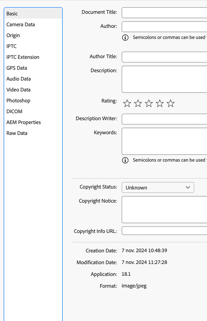
Task: Set rating to four stars
Action: click(160, 103)
